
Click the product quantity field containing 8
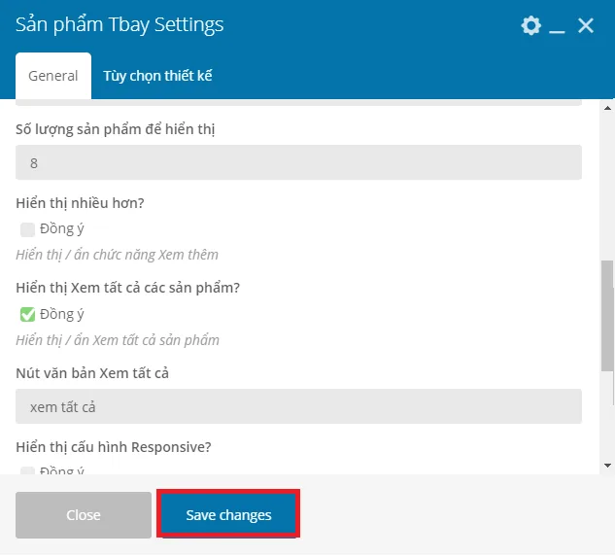coord(298,163)
